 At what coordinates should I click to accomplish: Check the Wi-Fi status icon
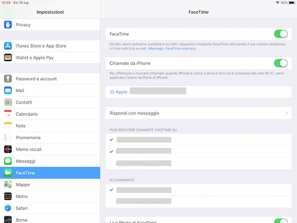click(x=278, y=2)
